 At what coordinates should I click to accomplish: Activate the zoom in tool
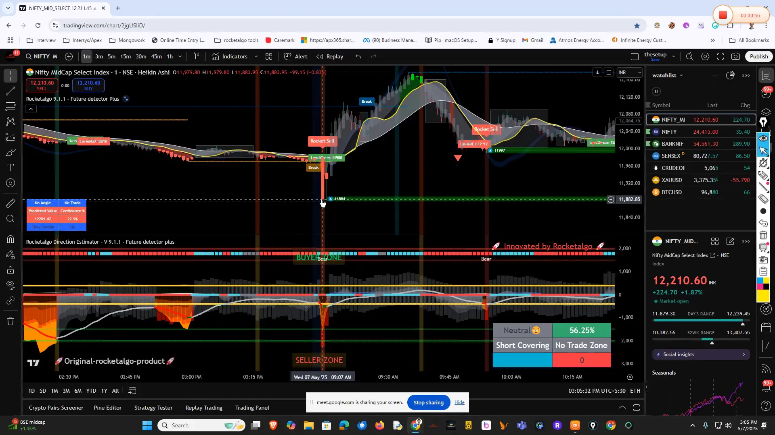[11, 219]
